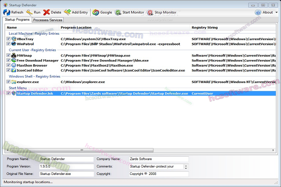
Task: Uncheck the IconCool Editor entry
Action: point(8,70)
